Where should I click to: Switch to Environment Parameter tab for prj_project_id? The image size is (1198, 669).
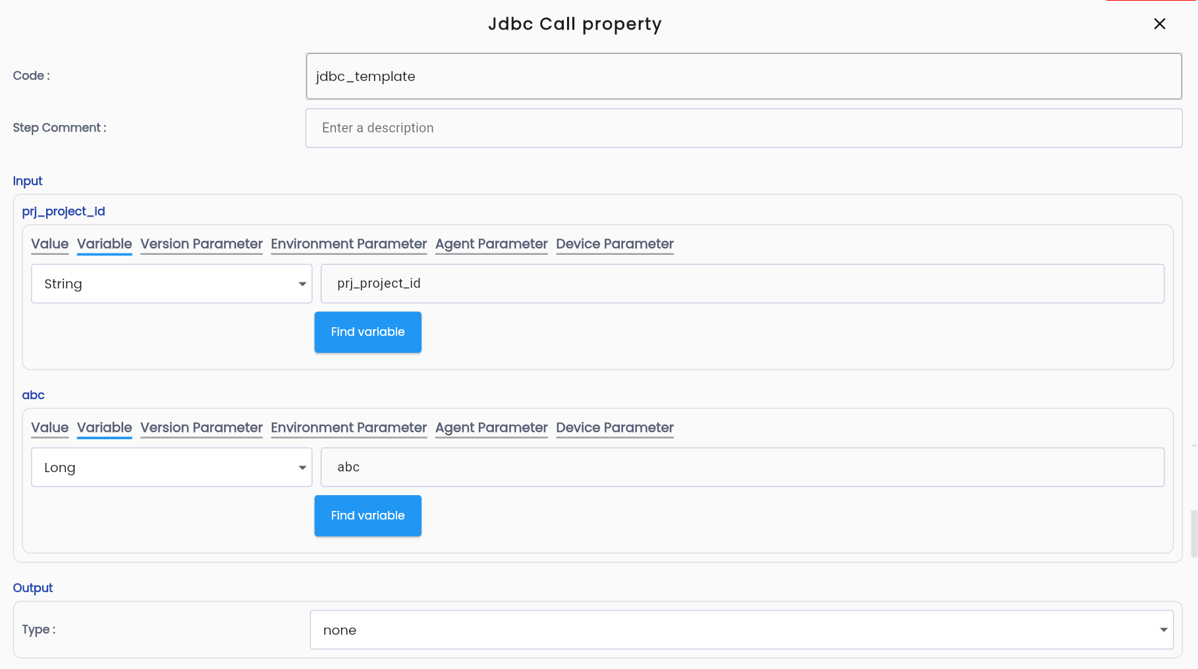click(349, 244)
